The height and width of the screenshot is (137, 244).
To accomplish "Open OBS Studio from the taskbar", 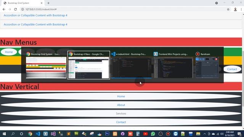I will pos(161,134).
